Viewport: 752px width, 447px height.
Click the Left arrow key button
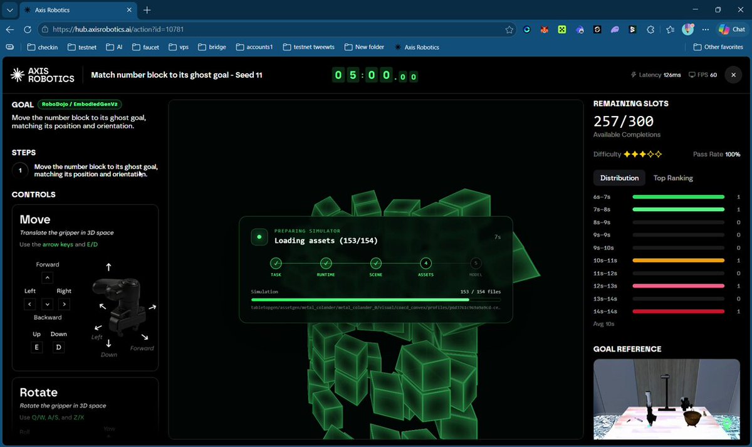(30, 304)
